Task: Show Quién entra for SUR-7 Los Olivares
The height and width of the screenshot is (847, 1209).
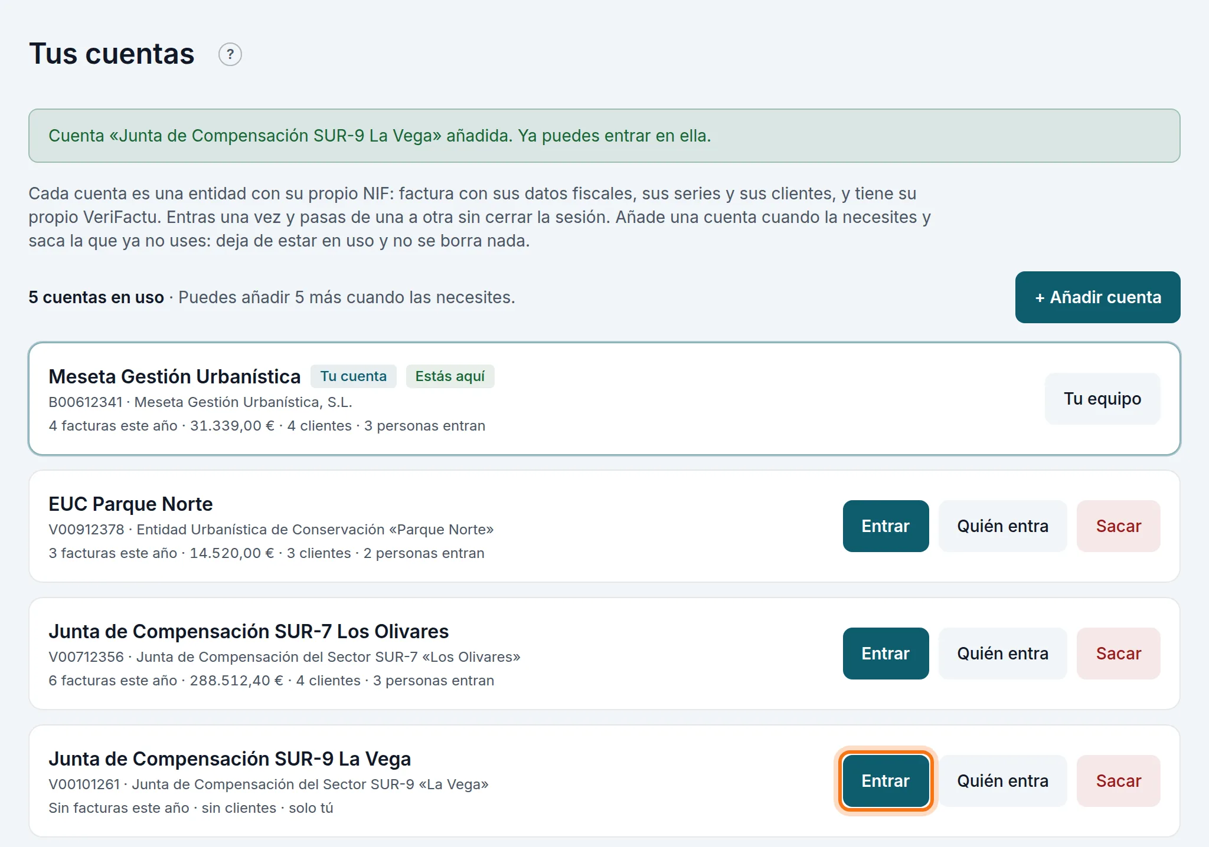Action: 1002,654
